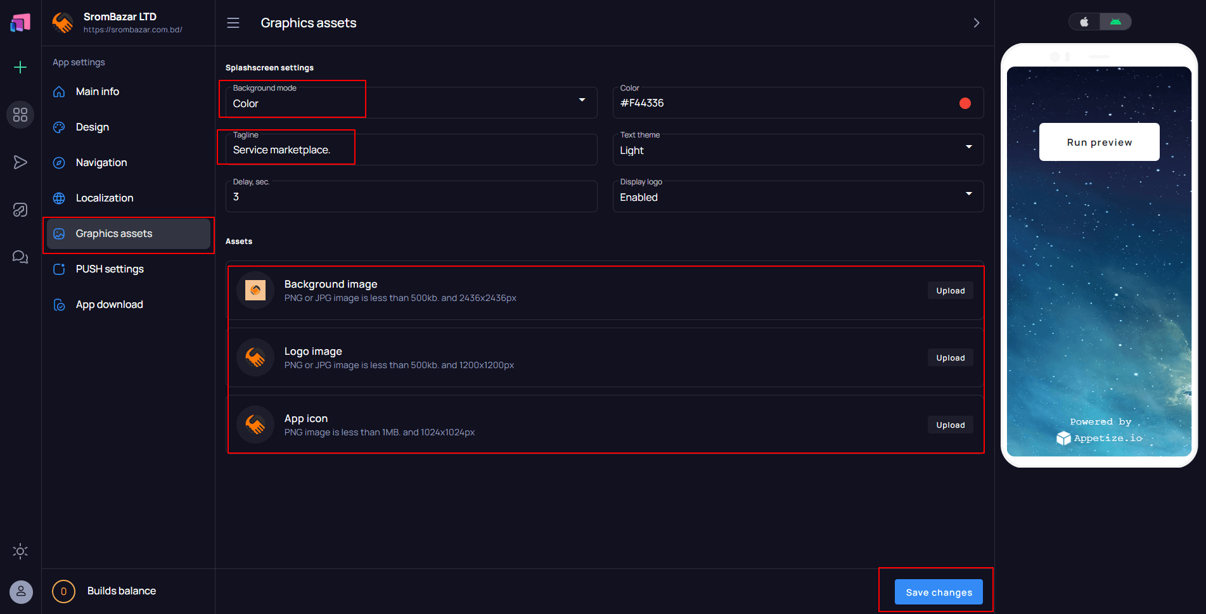
Task: Go to Navigation settings
Action: (129, 163)
